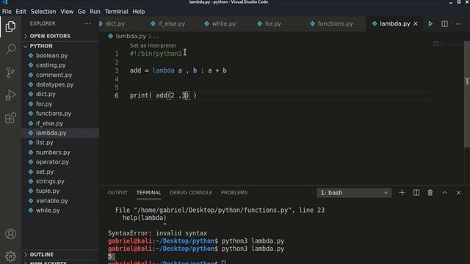Open the View menu
Image resolution: width=470 pixels, height=264 pixels.
click(67, 12)
